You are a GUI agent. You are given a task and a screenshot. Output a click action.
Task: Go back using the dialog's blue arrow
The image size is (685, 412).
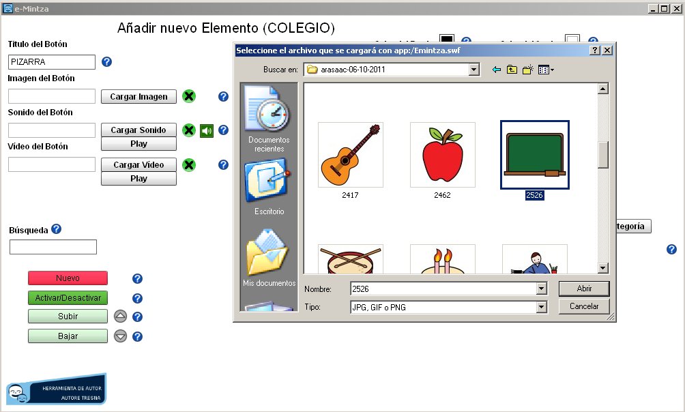497,70
